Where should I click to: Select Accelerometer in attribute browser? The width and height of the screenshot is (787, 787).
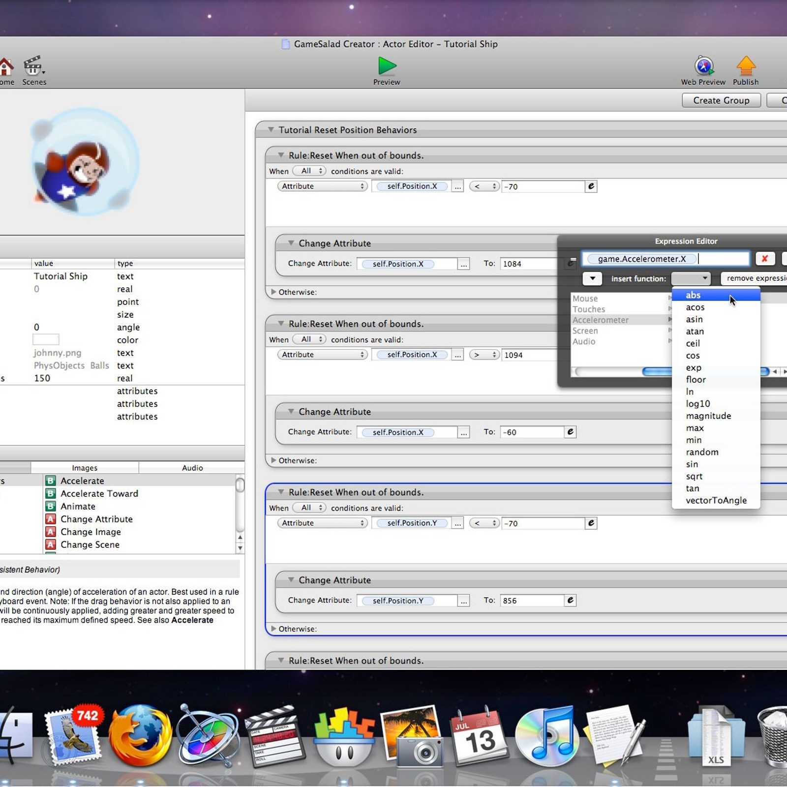[622, 320]
